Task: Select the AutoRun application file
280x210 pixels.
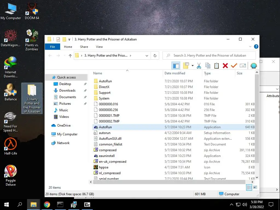Action: [x=174, y=127]
